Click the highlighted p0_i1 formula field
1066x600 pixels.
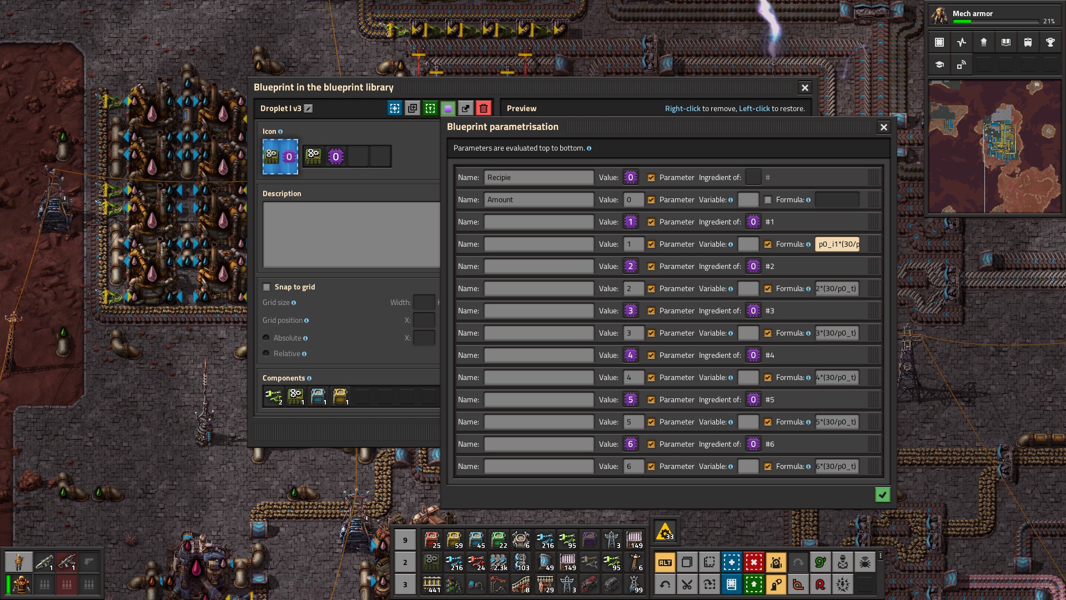(x=837, y=244)
